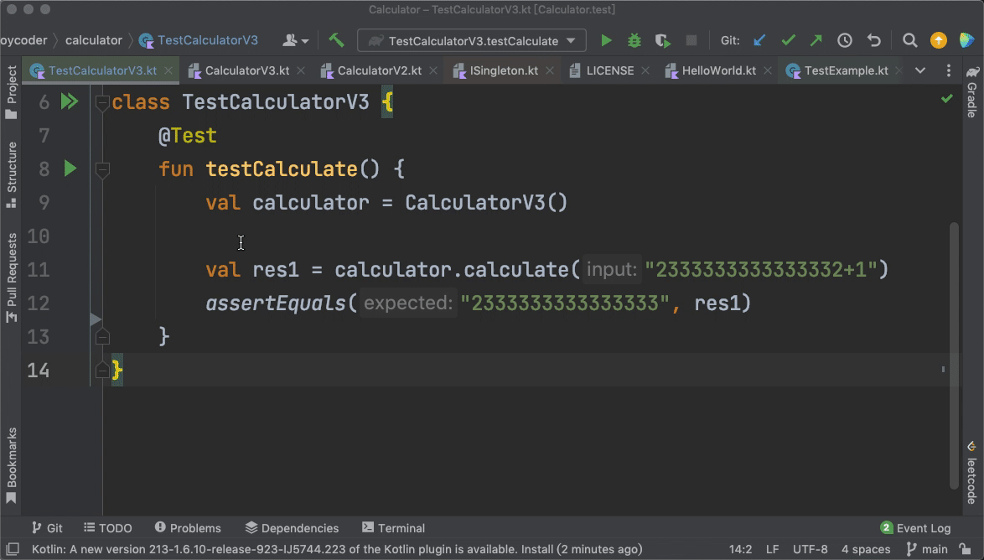
Task: Open the Terminal tool window tab
Action: coord(393,528)
